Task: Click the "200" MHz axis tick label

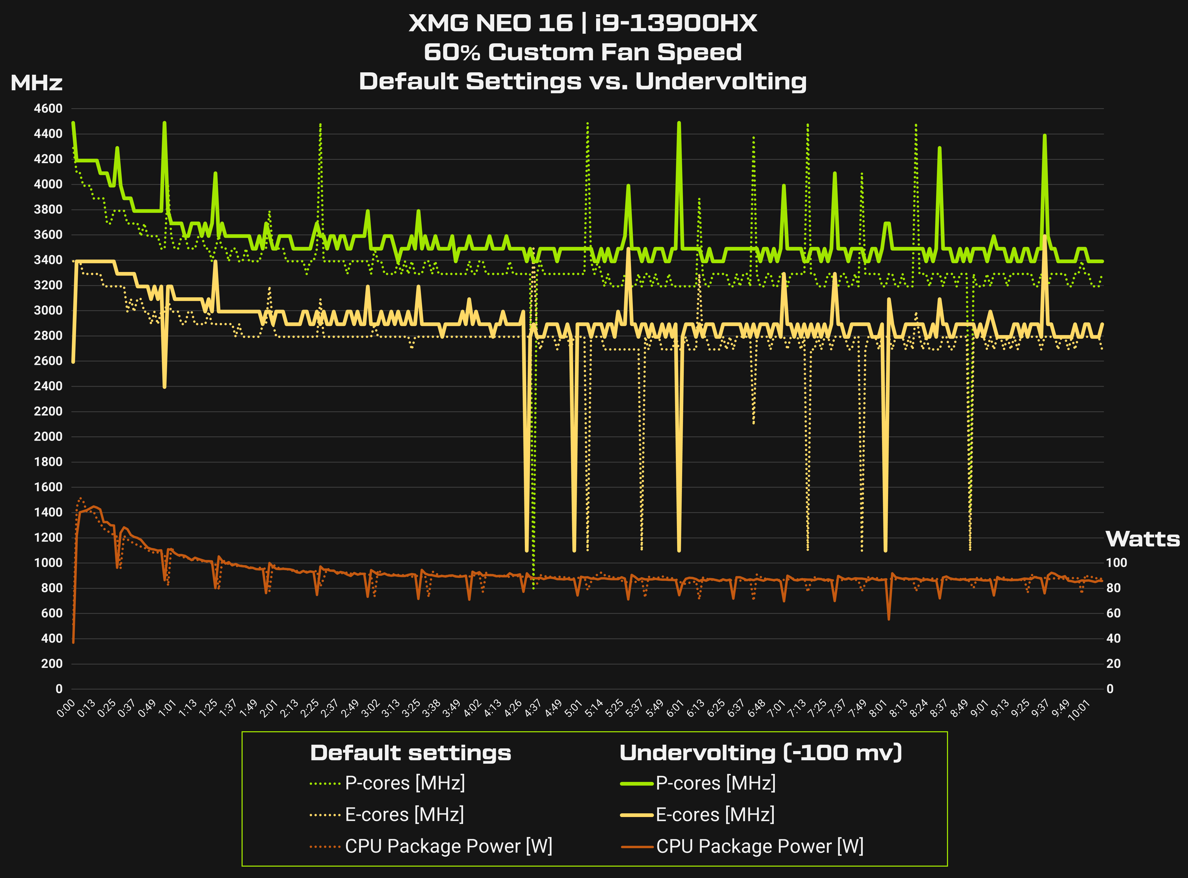Action: [x=51, y=664]
